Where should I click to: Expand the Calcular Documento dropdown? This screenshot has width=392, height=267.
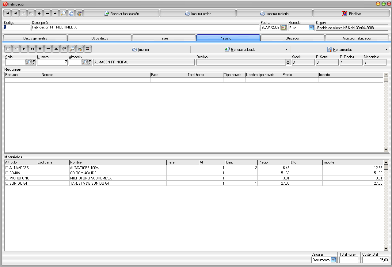333,260
